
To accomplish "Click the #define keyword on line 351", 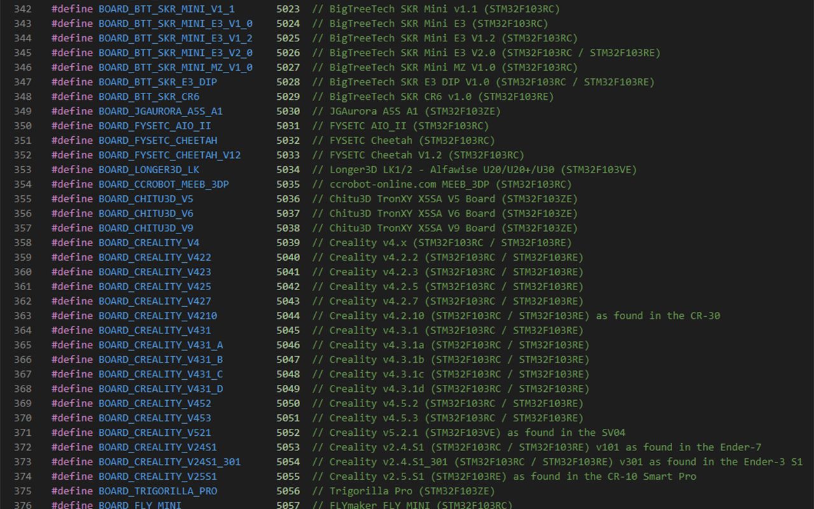I will click(x=72, y=141).
